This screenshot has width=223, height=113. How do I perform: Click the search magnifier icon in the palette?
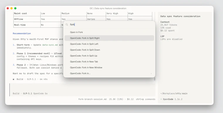pos(67,24)
